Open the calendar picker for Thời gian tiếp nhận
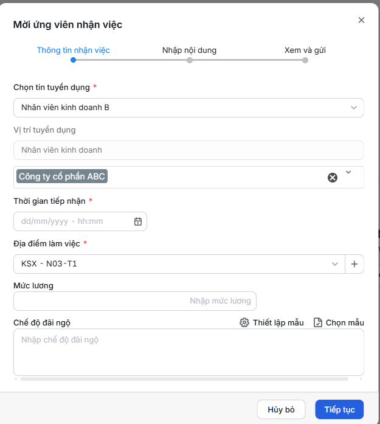 [x=138, y=221]
